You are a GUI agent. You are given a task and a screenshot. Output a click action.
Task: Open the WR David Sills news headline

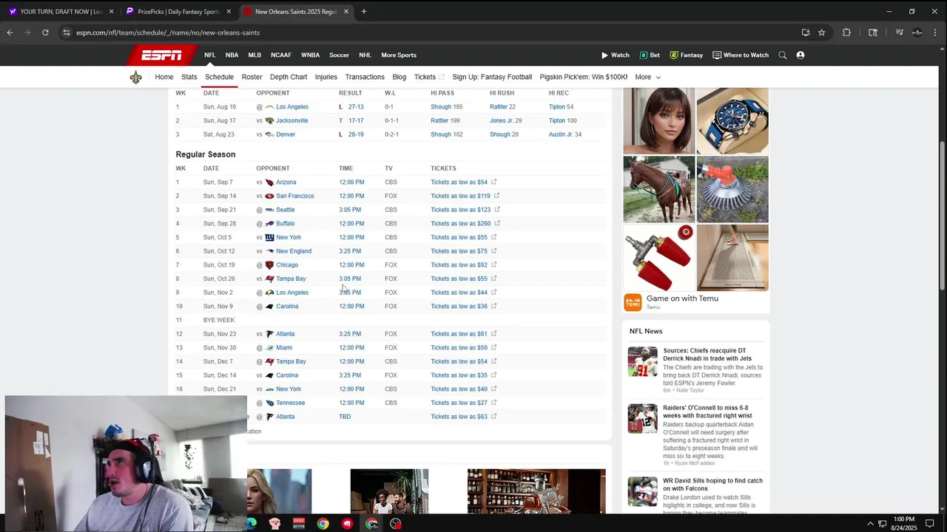(712, 485)
